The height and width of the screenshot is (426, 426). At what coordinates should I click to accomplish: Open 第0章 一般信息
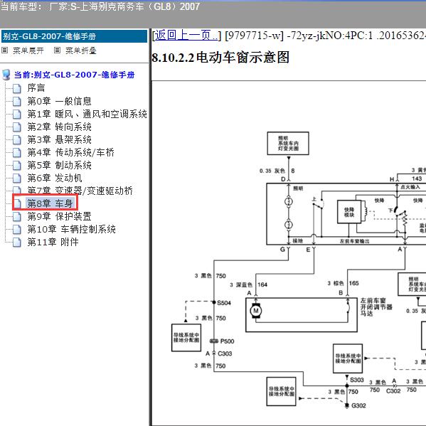point(59,101)
